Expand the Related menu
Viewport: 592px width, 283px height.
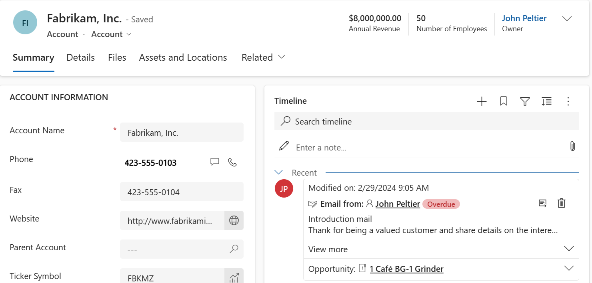(x=263, y=57)
